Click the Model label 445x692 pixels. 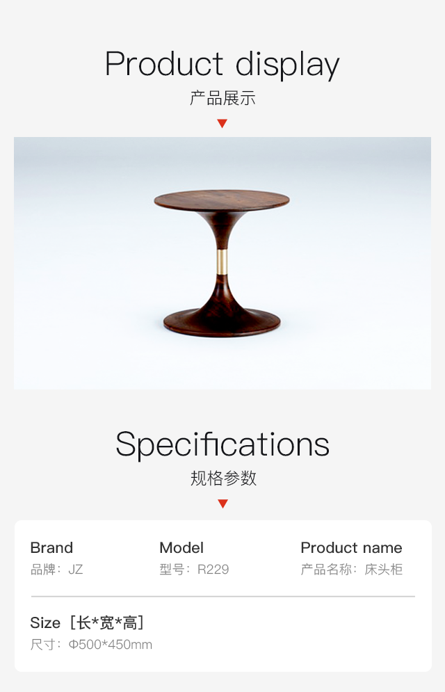click(181, 547)
